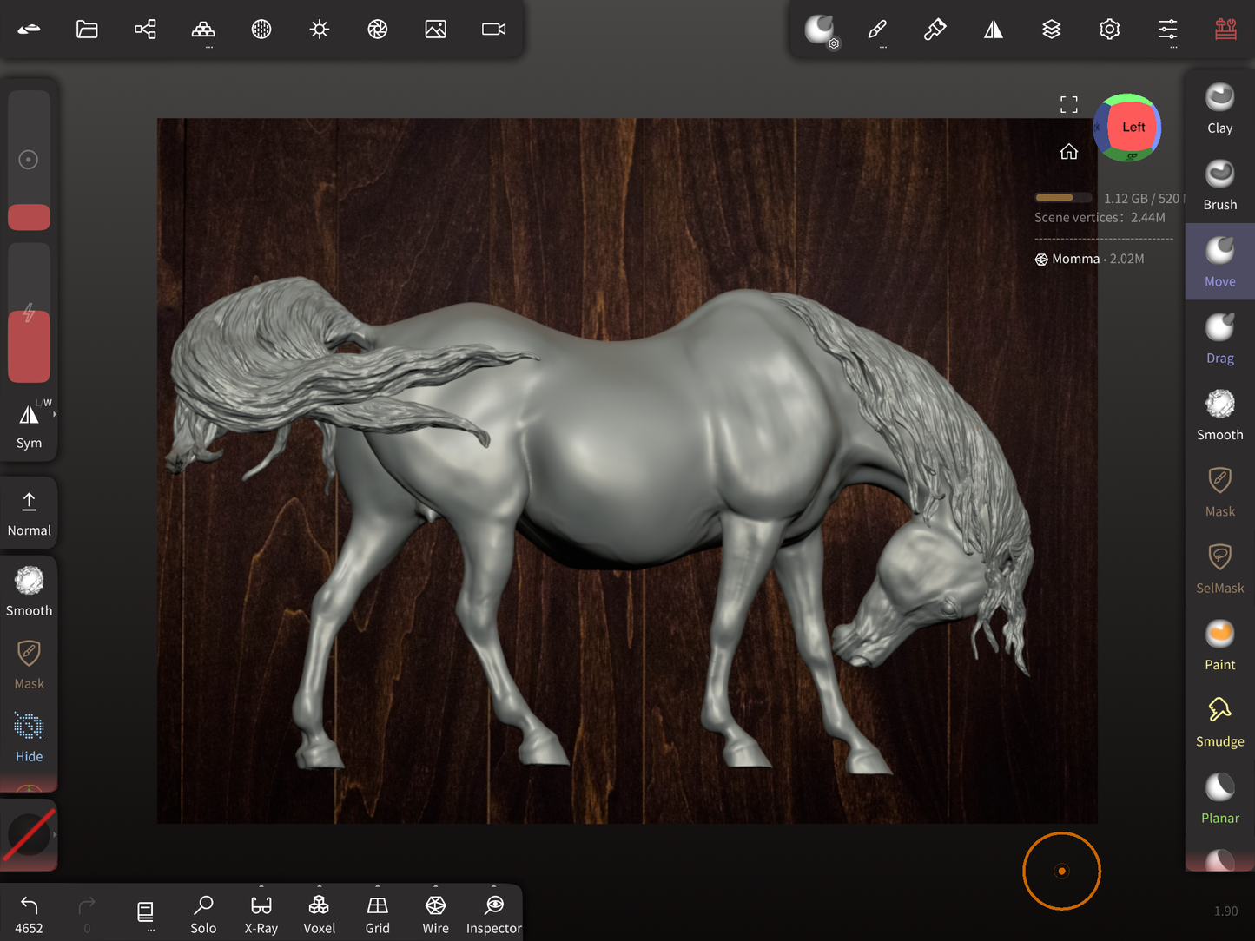This screenshot has height=941, width=1255.
Task: Open the scene hierarchy menu
Action: point(145,30)
